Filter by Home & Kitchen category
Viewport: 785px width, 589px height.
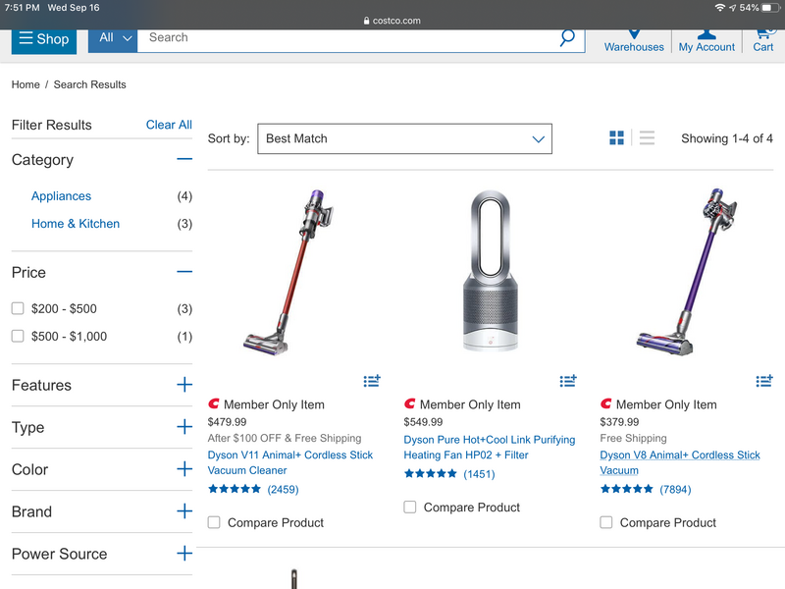tap(76, 224)
